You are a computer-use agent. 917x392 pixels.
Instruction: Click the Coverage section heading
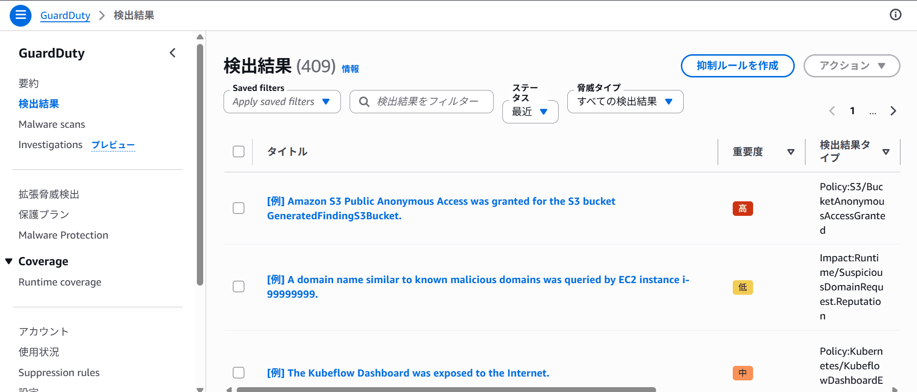tap(43, 261)
